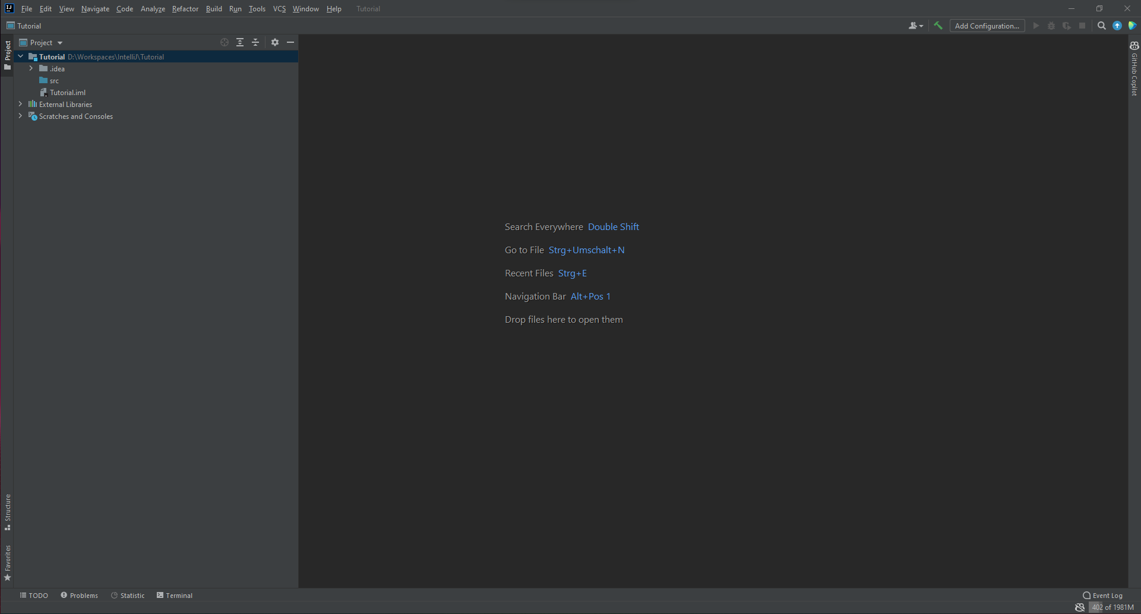Click the blue IDE update arrow icon
The width and height of the screenshot is (1141, 614).
tap(1117, 26)
